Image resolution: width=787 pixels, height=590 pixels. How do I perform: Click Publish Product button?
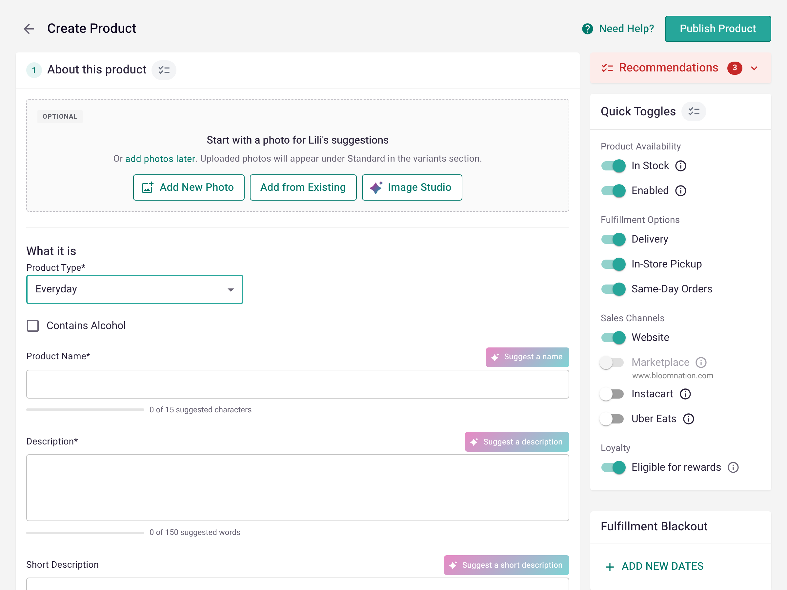[718, 29]
